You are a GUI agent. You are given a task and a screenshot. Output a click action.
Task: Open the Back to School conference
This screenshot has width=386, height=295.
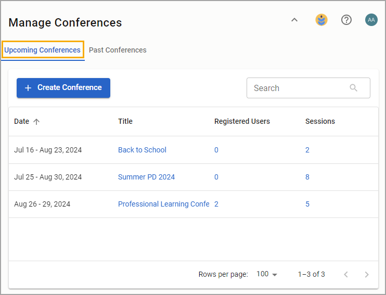[143, 150]
